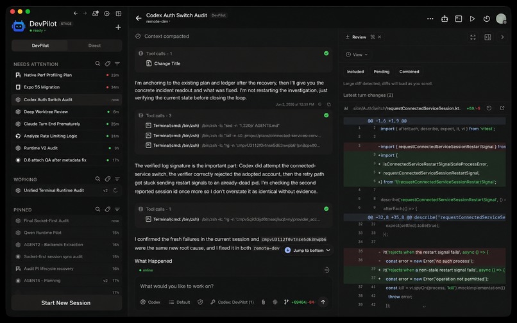Open the Codex agent selector
Image resolution: width=517 pixels, height=323 pixels.
point(150,302)
